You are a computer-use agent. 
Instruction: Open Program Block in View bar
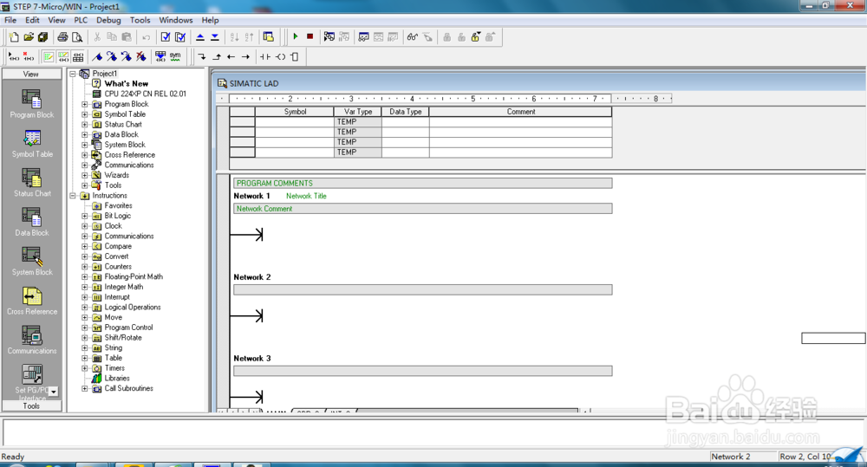click(x=31, y=103)
